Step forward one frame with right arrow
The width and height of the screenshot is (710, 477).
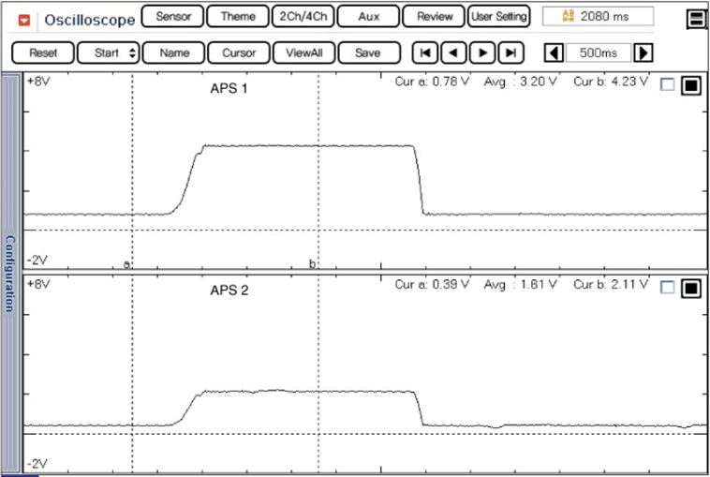pyautogui.click(x=481, y=53)
